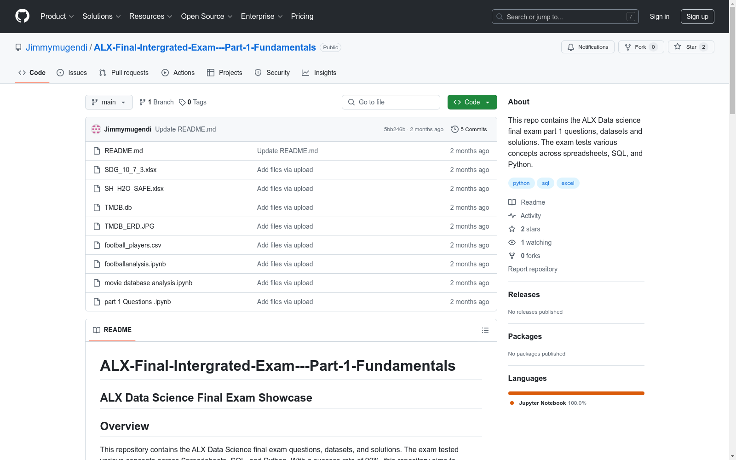This screenshot has height=460, width=736.
Task: Click the pulse icon next to Activity
Action: click(512, 216)
